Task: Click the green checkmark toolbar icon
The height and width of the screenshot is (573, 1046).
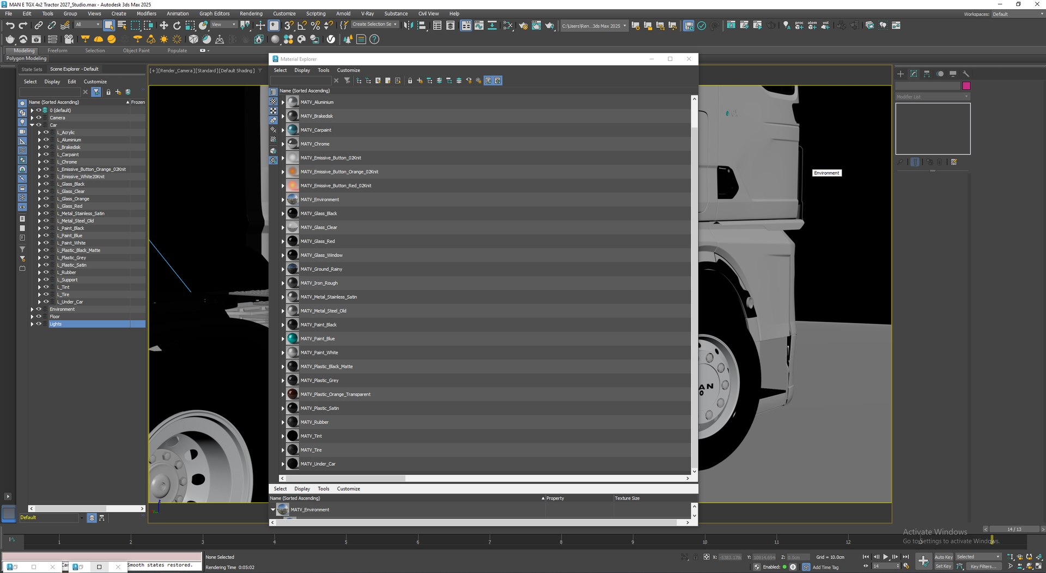Action: click(702, 25)
